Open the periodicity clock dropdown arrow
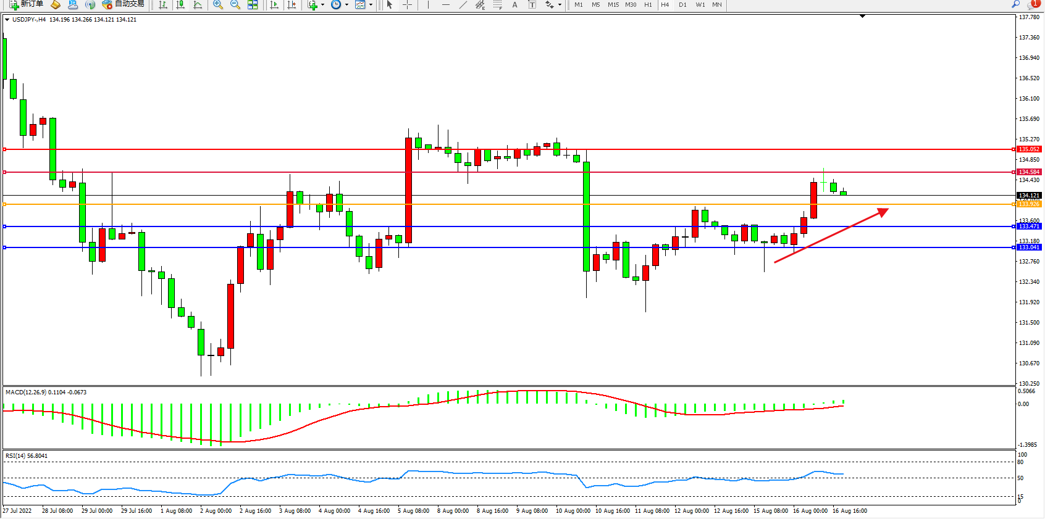Viewport: 1045px width, 519px height. pos(346,5)
